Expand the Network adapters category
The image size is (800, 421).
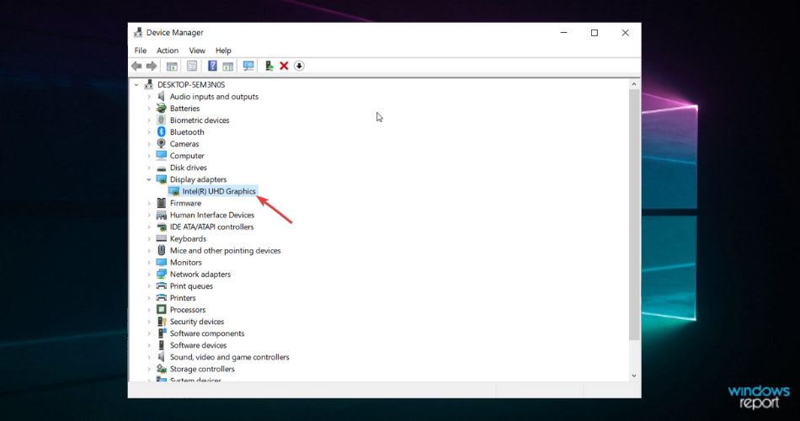(x=149, y=274)
